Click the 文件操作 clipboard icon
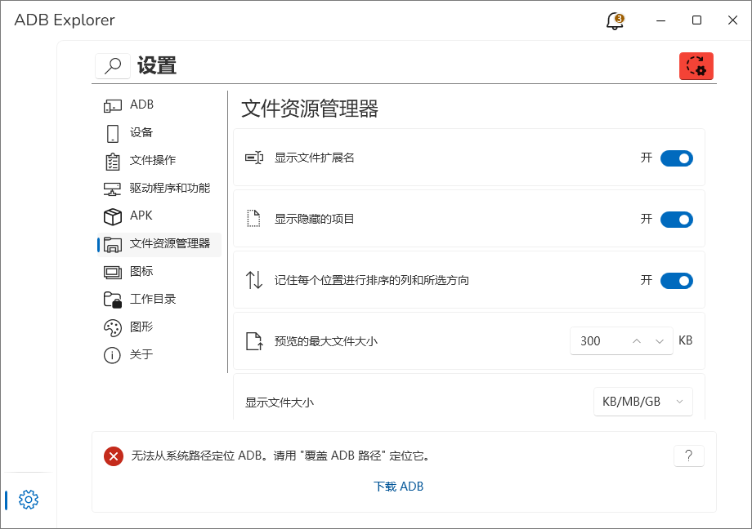Viewport: 752px width, 529px height. point(112,161)
